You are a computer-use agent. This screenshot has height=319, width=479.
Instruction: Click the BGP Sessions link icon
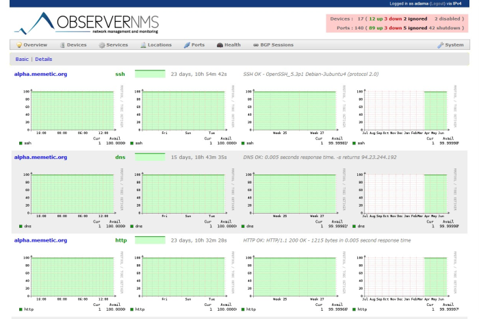pos(256,45)
